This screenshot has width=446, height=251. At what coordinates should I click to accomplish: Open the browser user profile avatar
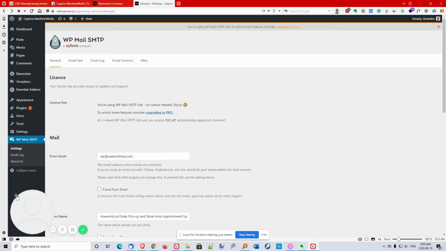(337, 11)
